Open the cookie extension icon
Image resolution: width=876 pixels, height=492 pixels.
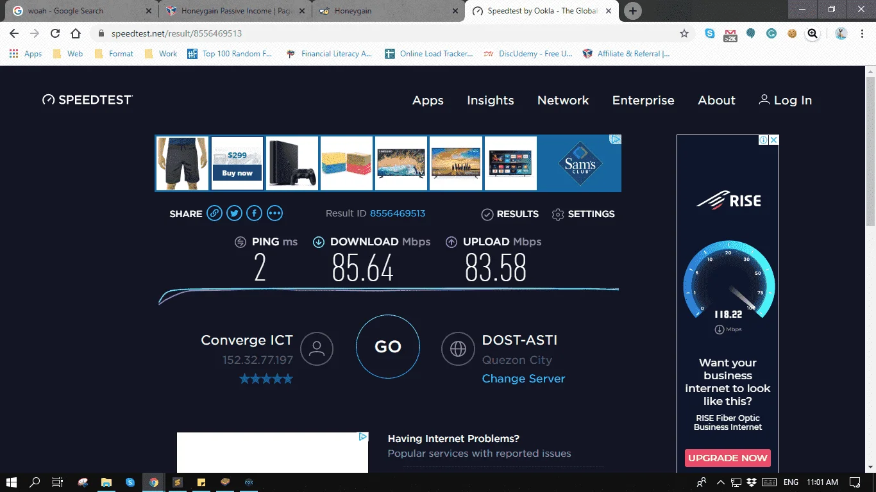(x=792, y=33)
